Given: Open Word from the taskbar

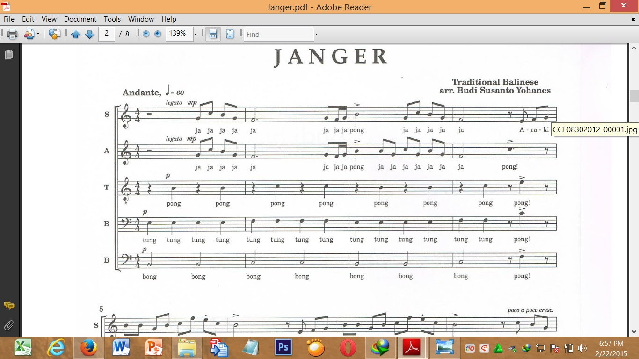Looking at the screenshot, I should click(x=121, y=347).
